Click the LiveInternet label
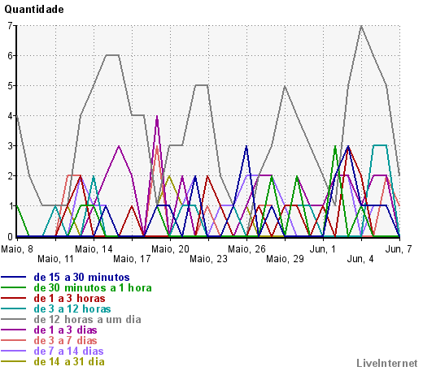This screenshot has width=423, height=371. [x=387, y=363]
